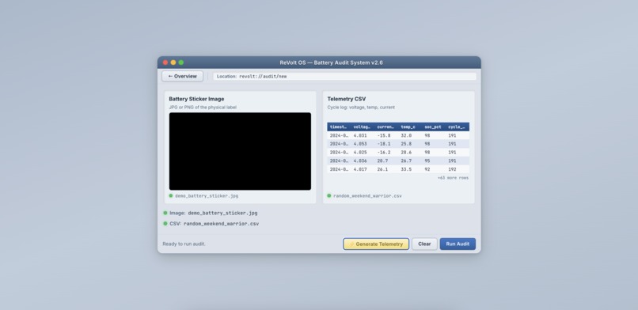Select cycle cell 192

pos(452,169)
